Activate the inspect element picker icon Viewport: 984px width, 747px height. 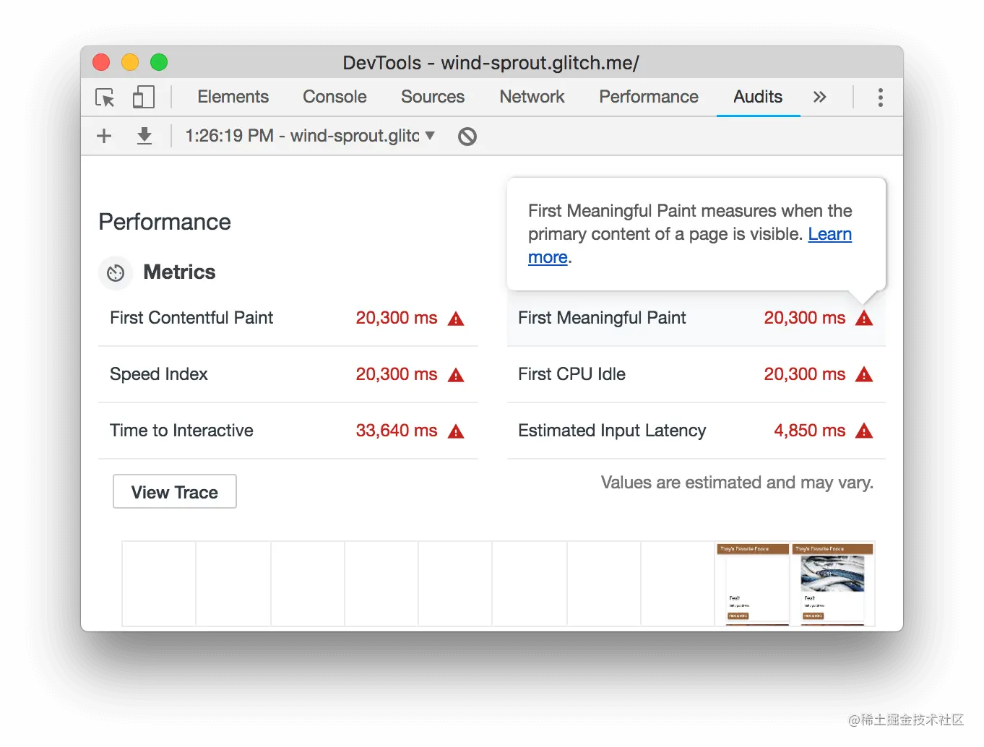pos(105,98)
